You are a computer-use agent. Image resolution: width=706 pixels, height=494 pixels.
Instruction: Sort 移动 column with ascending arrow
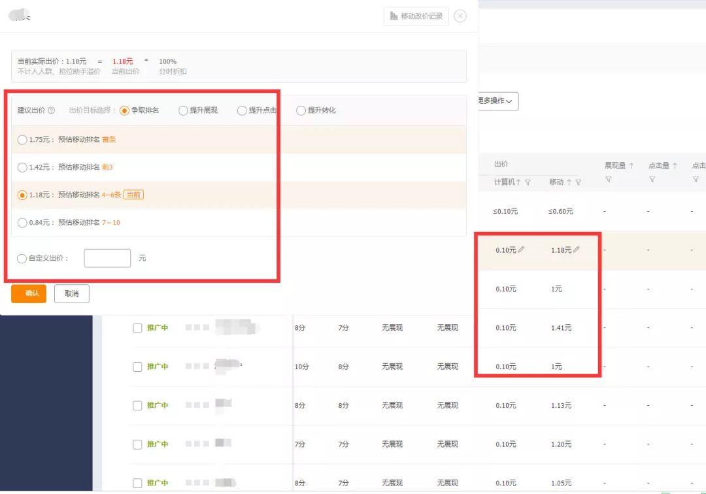click(x=568, y=181)
